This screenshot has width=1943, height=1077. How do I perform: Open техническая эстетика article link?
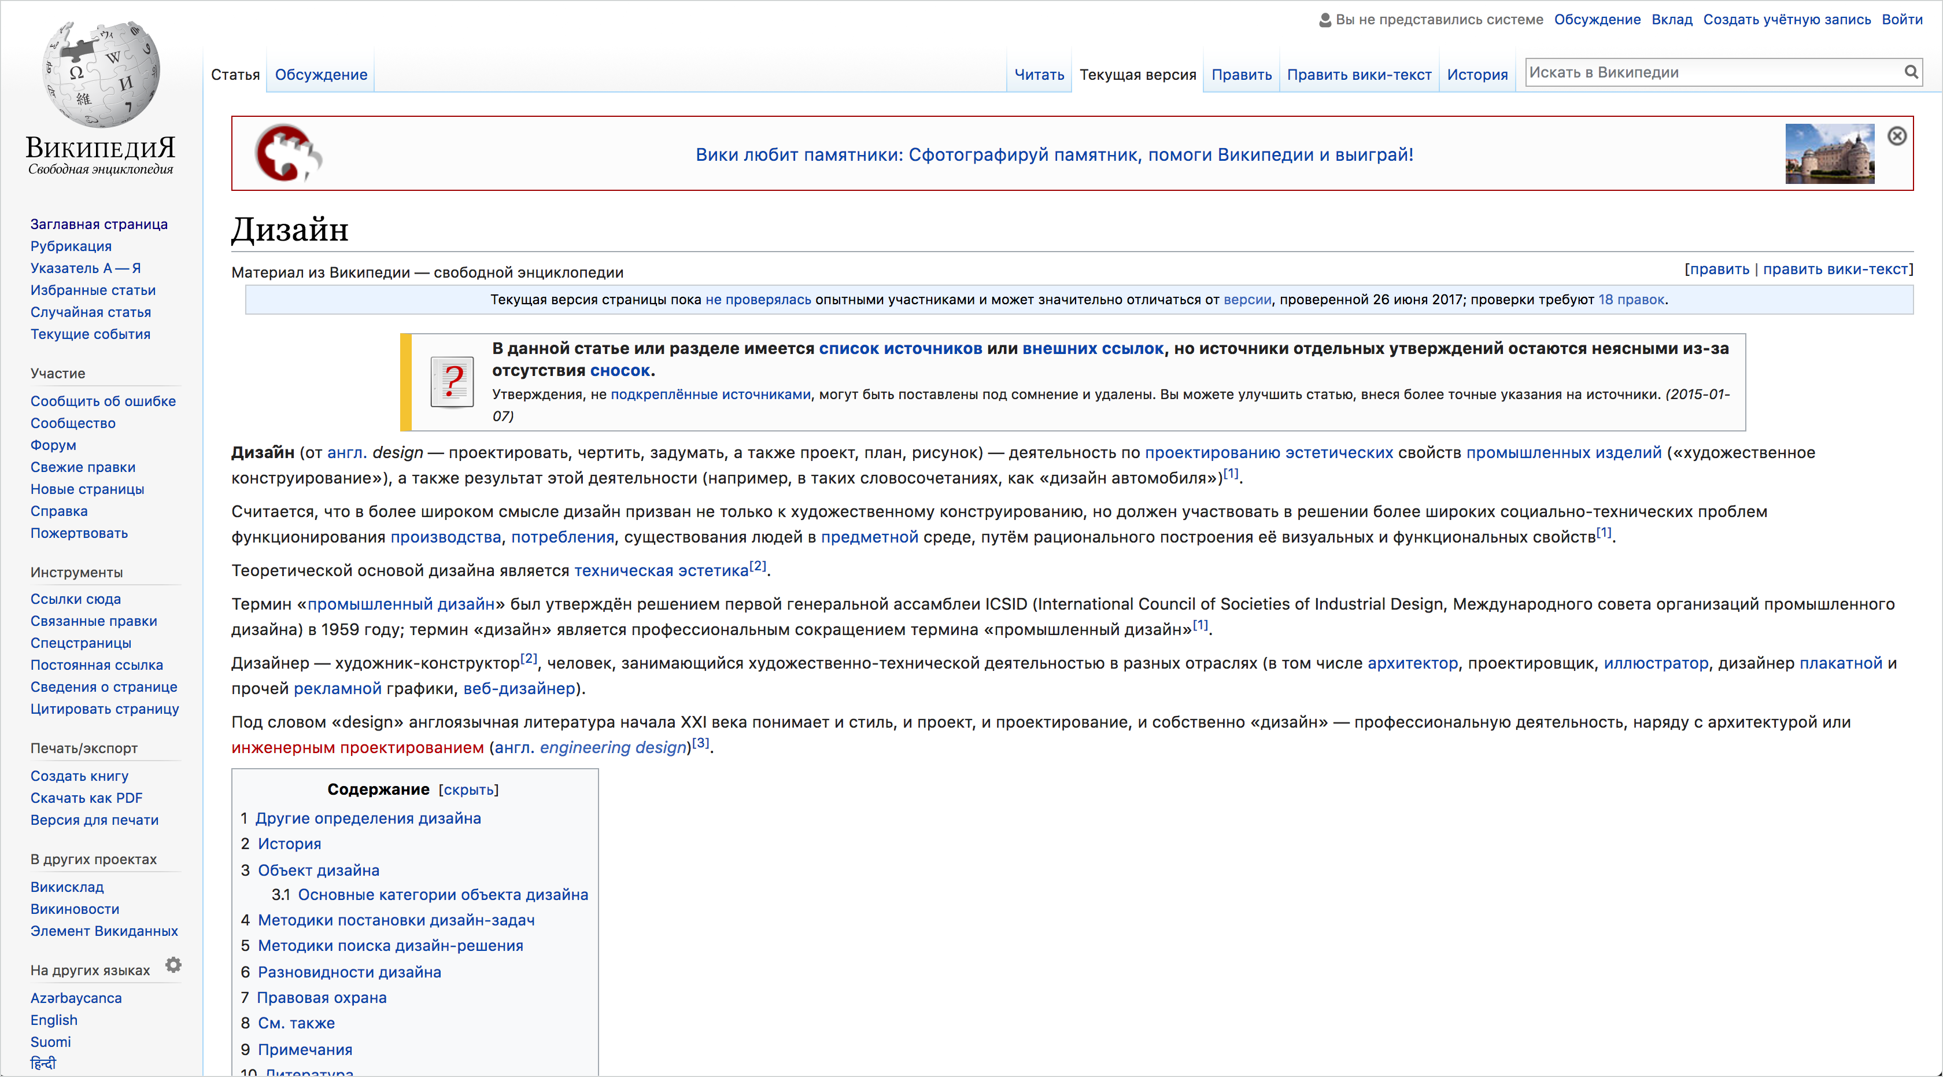pos(662,571)
